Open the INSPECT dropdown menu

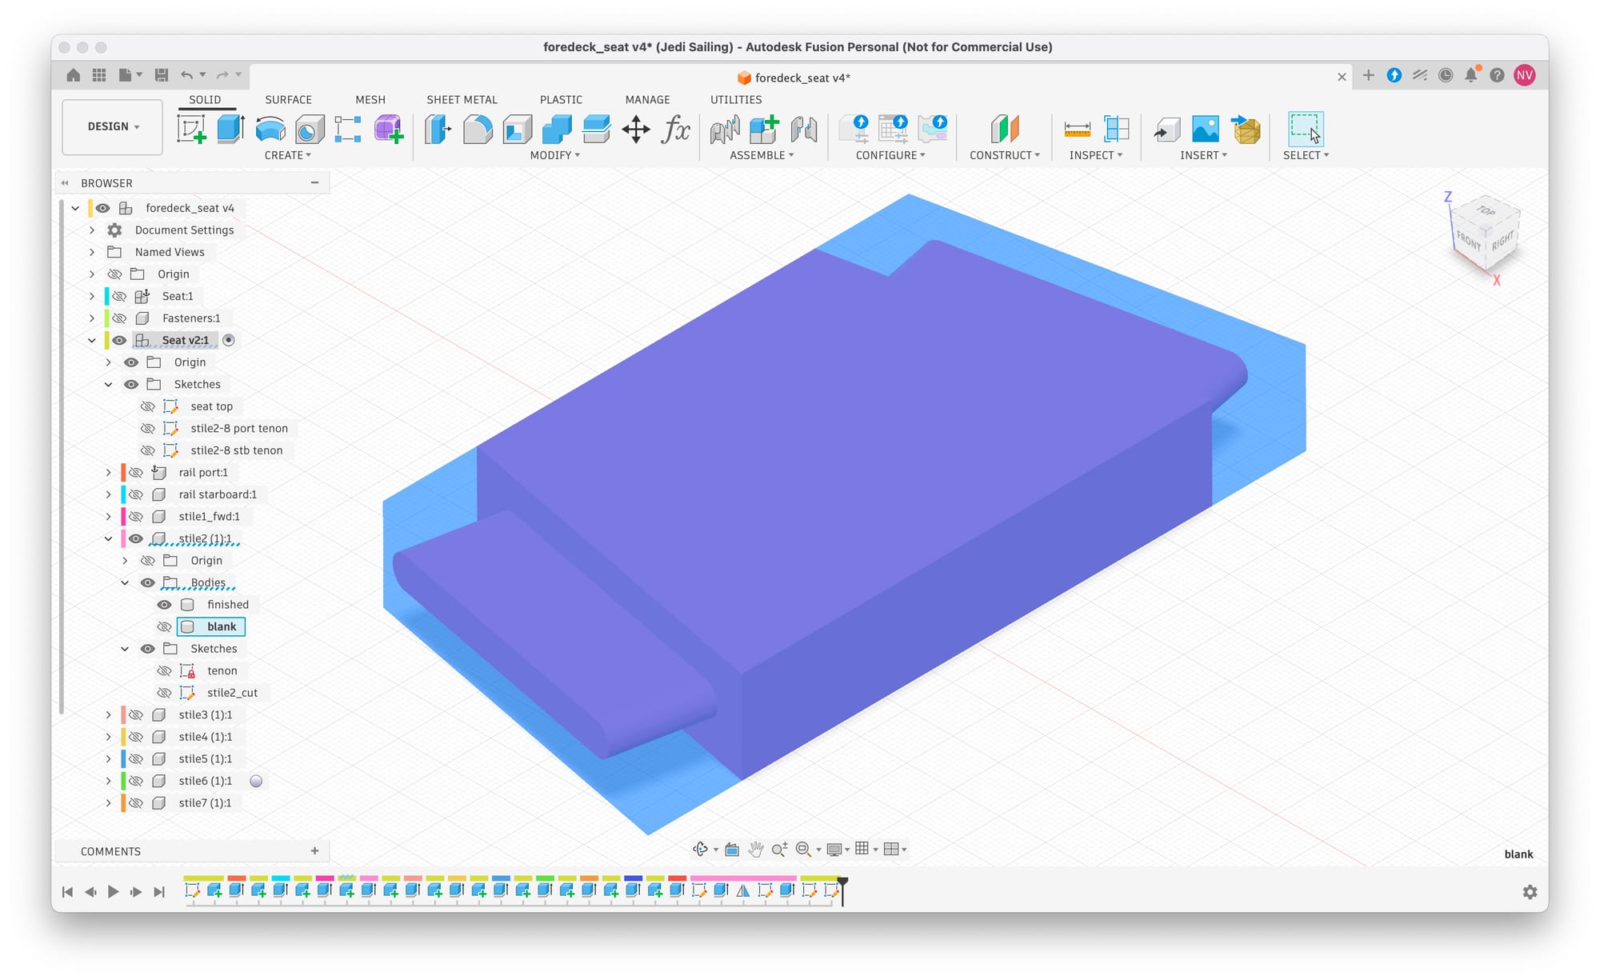(1096, 155)
